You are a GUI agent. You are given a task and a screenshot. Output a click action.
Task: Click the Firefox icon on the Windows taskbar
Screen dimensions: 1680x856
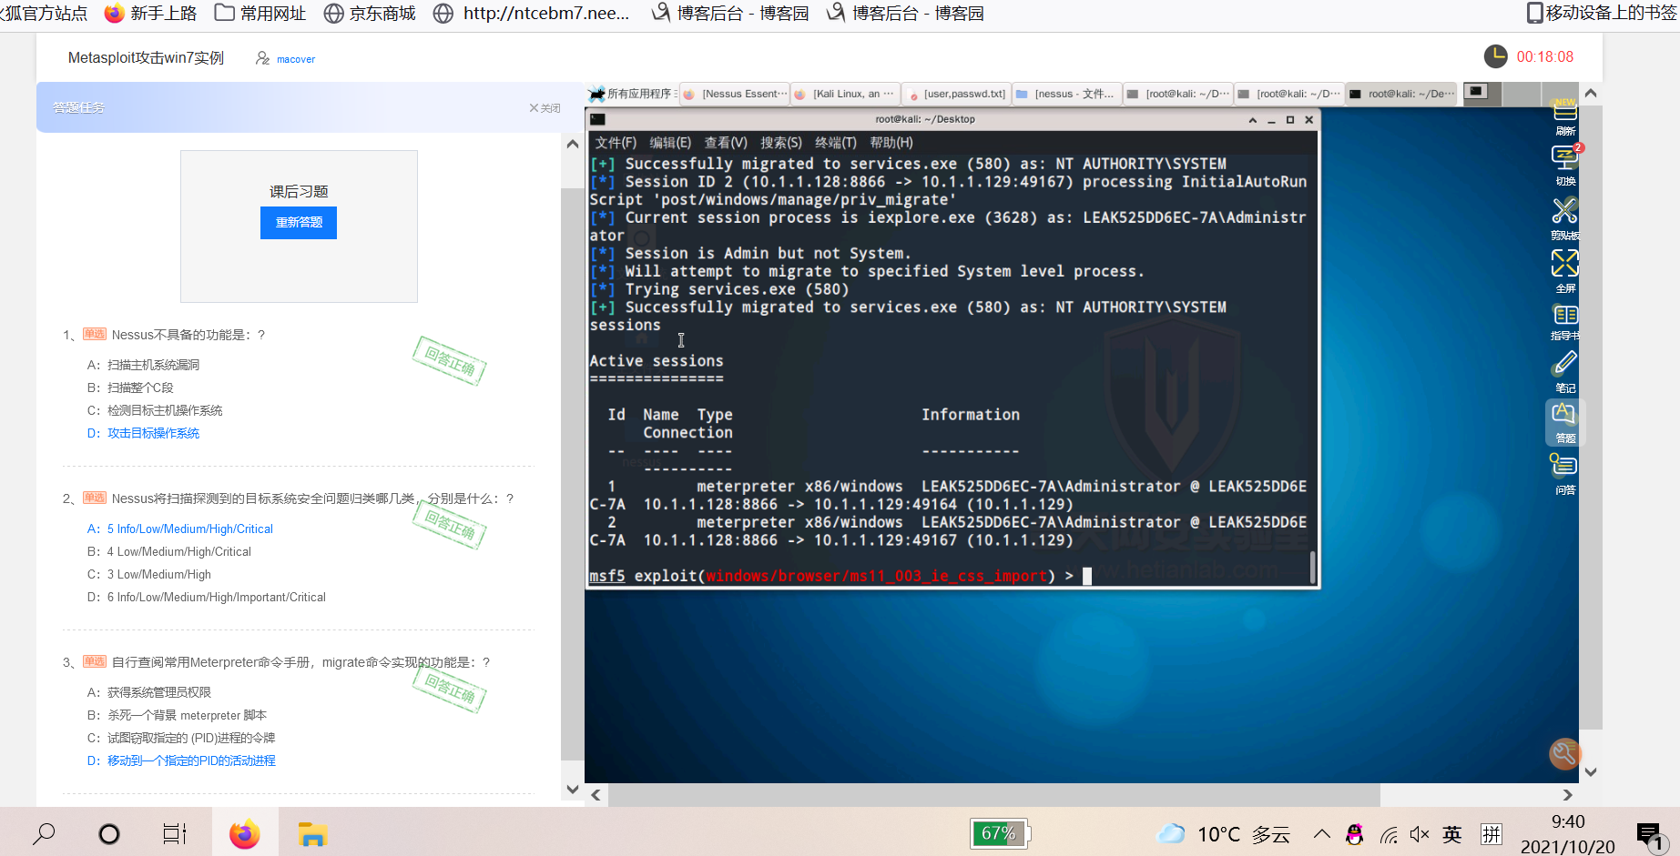pos(244,833)
